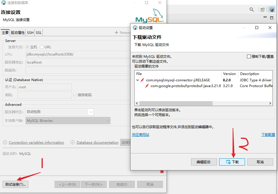
Task: Enable the force download/overwrite (强制下载/覆盖) checkbox
Action: click(x=249, y=57)
